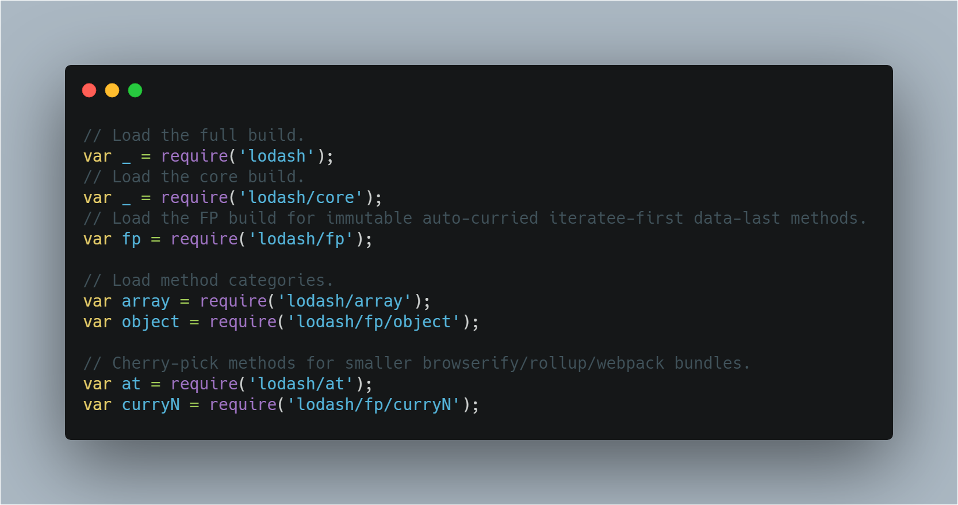This screenshot has height=505, width=958.
Task: Click the 'lodash/at' string literal
Action: tap(301, 384)
